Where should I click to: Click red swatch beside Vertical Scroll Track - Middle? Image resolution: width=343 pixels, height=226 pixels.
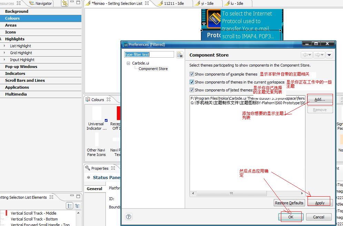6,213
